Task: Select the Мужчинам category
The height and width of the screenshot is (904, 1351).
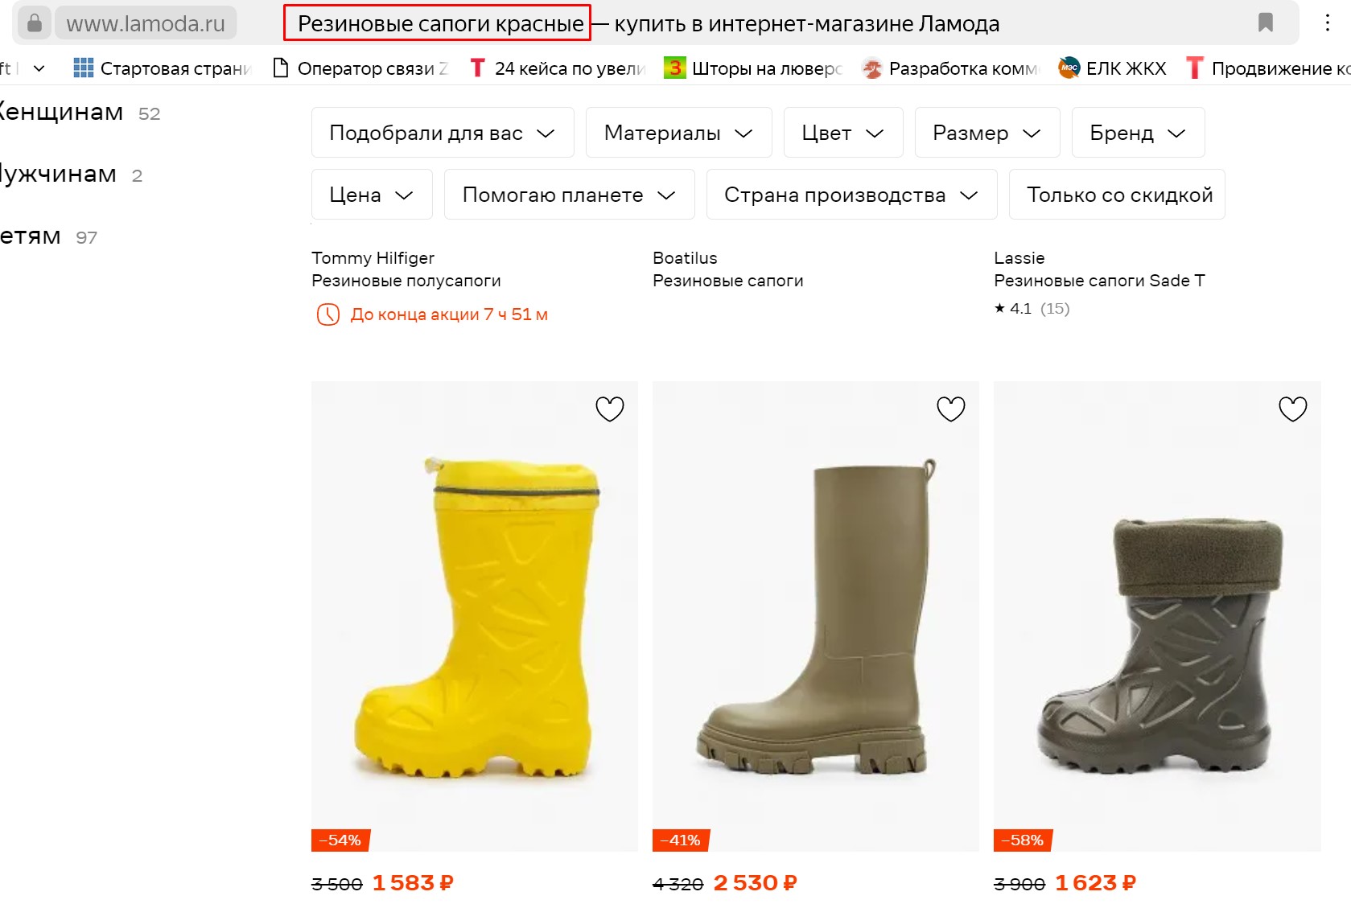Action: coord(58,175)
